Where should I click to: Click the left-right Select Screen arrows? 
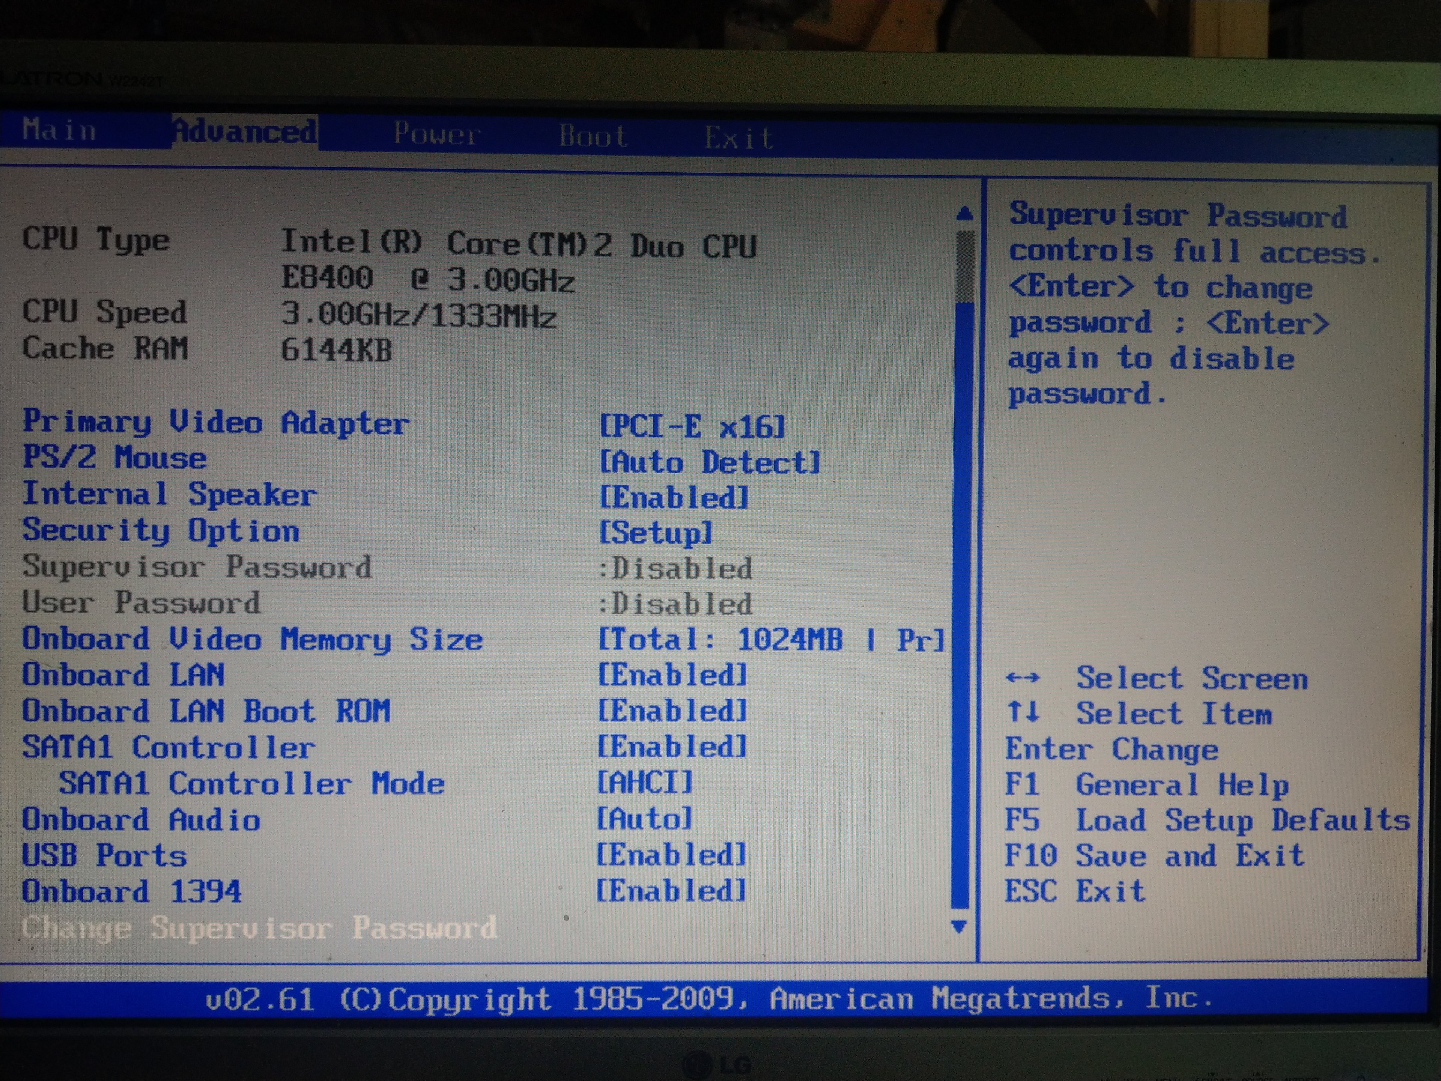1022,678
